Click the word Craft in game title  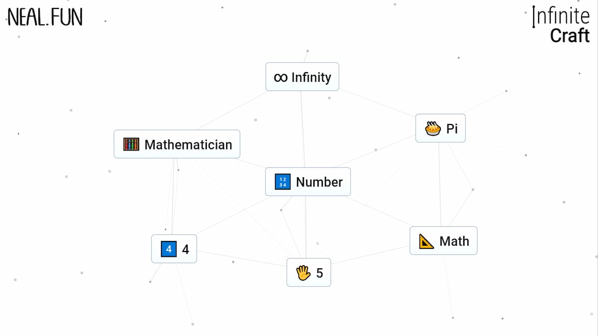coord(570,35)
